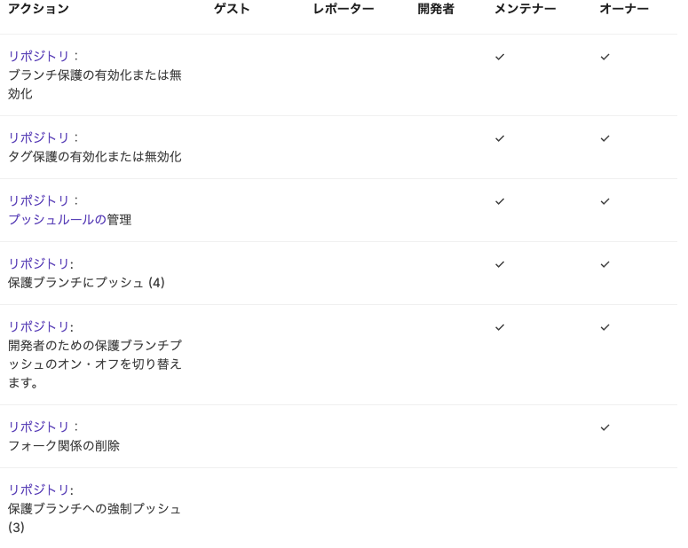Open リポジトリ link above フォーク関係の削除

39,427
